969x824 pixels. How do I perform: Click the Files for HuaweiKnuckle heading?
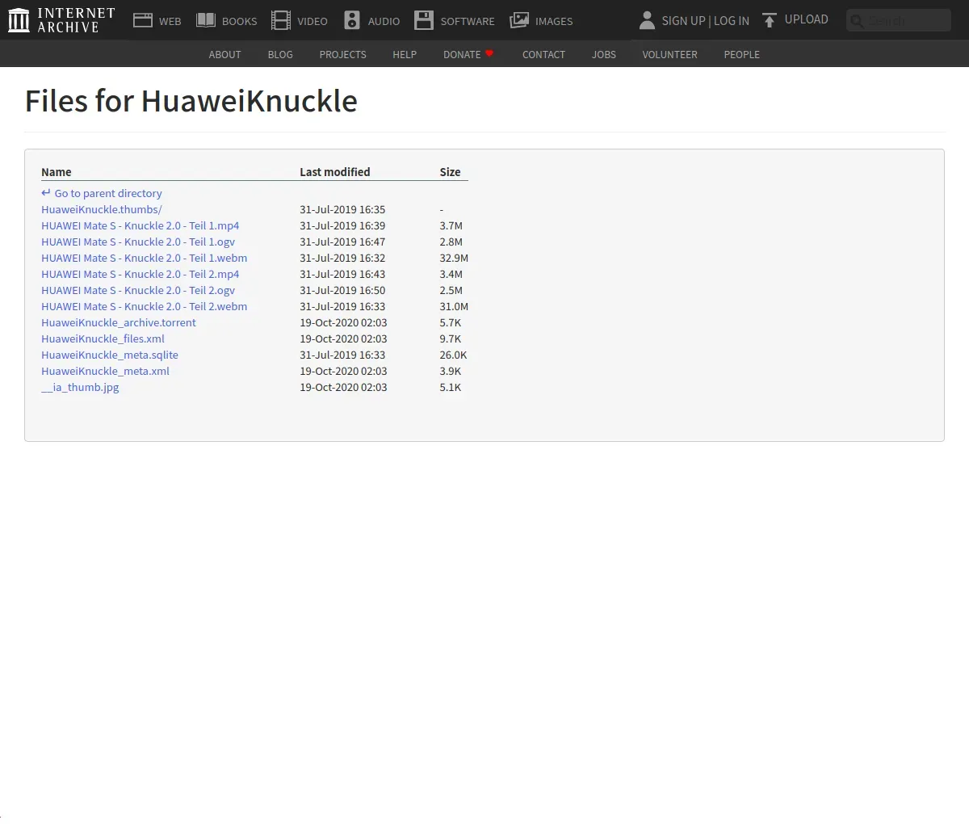point(191,101)
